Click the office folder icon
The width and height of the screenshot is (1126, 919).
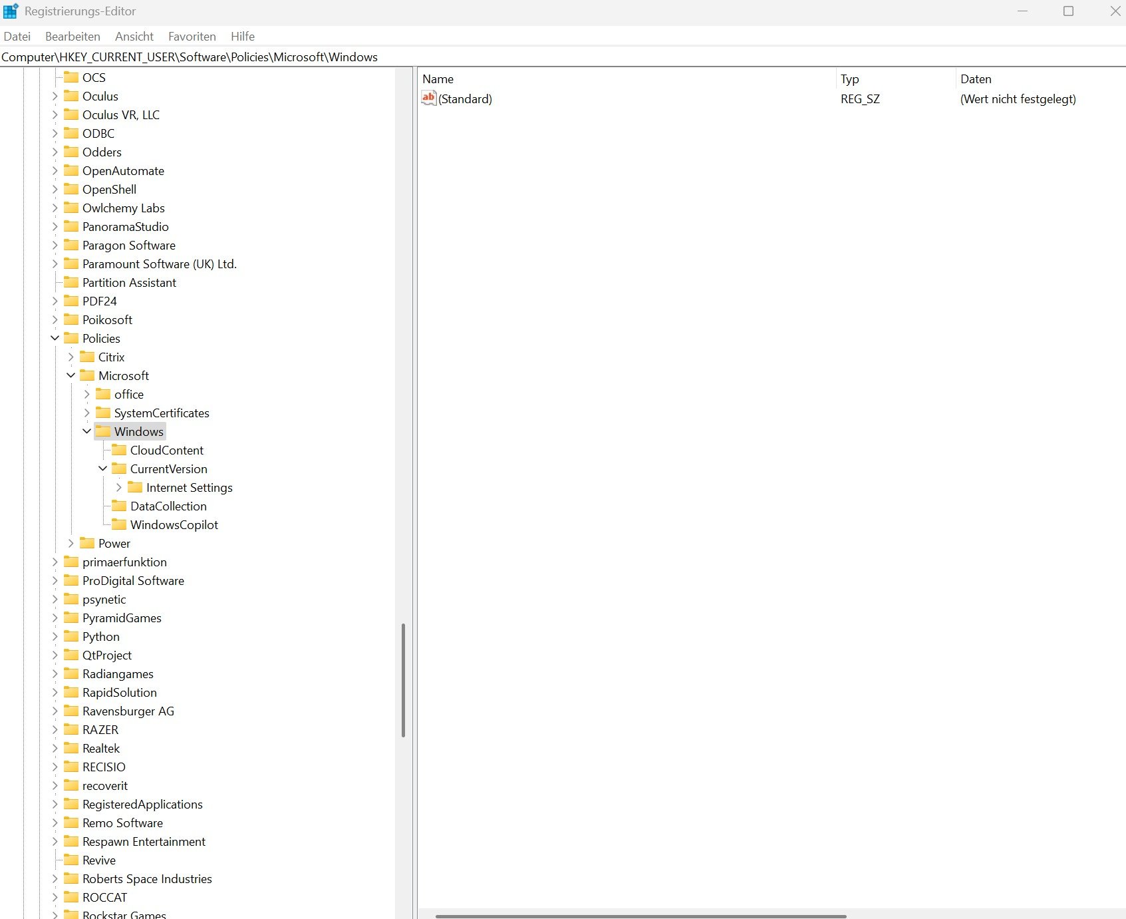pos(103,394)
